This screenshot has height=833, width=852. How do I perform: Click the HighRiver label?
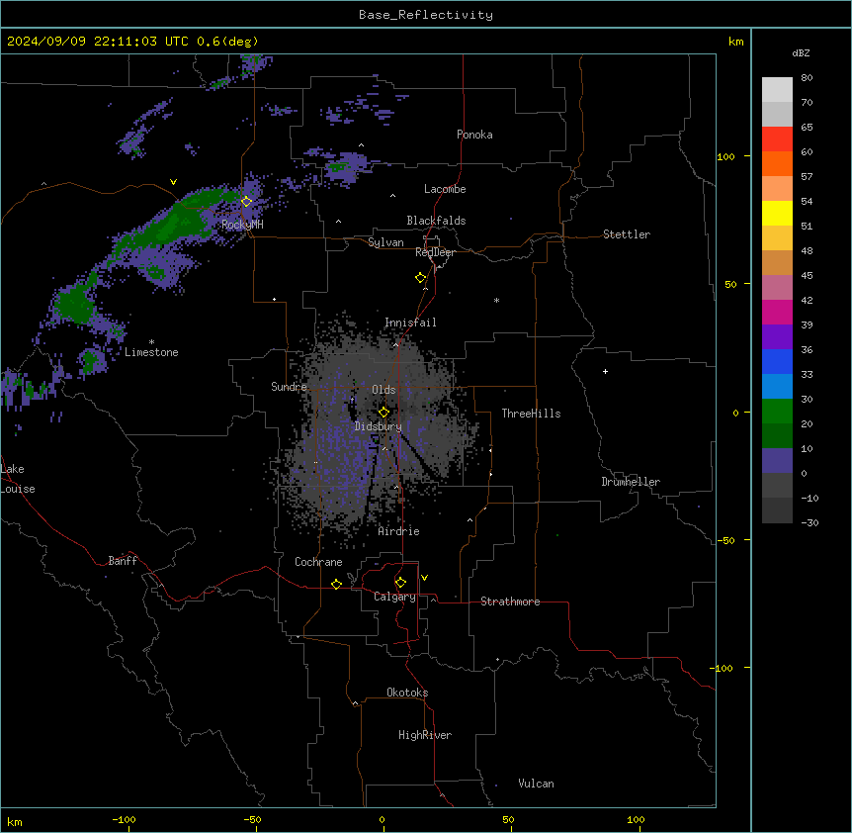pyautogui.click(x=425, y=735)
